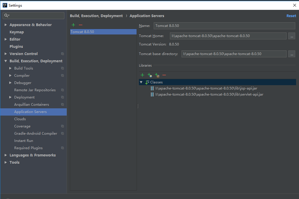The height and width of the screenshot is (199, 299).
Task: Click project-level icon beside Gradle-Android Compiler
Action: 62,133
